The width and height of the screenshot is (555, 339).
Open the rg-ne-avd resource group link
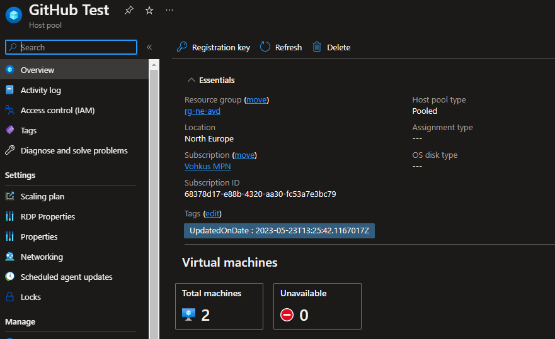202,111
